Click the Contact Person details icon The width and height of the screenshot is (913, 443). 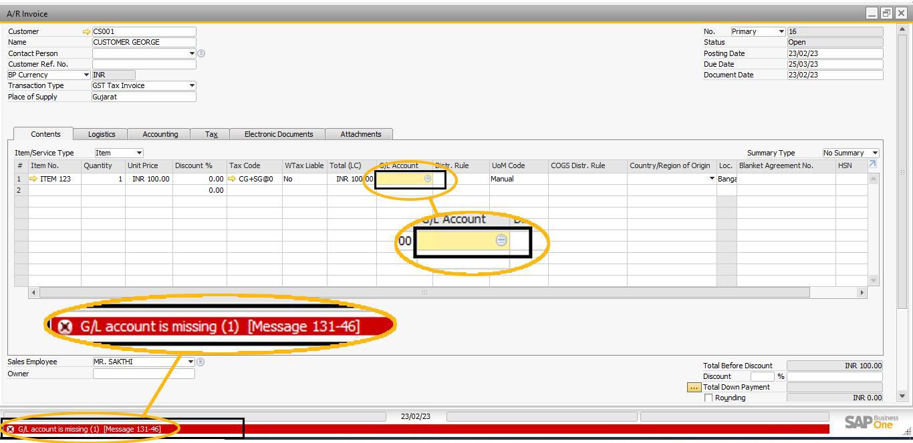pos(201,53)
